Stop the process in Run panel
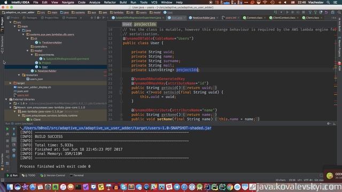342x192 pixels. pos(7,140)
